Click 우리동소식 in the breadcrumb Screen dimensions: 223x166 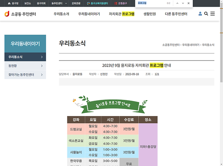(208, 45)
